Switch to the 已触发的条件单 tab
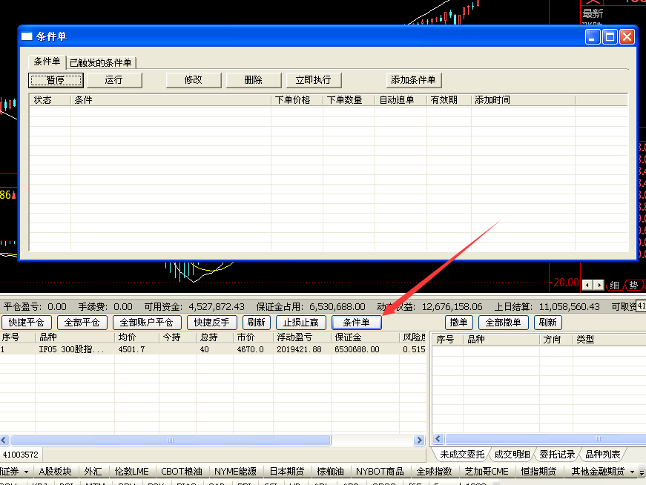The height and width of the screenshot is (485, 646). coord(101,62)
